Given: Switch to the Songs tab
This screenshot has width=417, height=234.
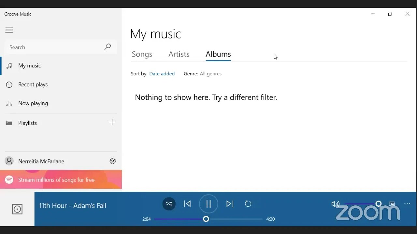Looking at the screenshot, I should click(x=142, y=54).
